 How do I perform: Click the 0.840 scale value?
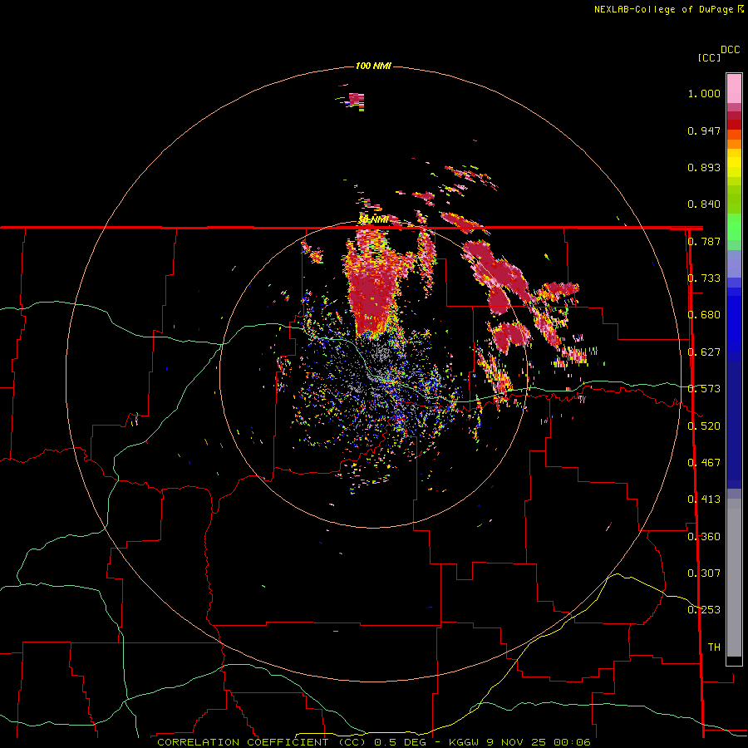click(704, 204)
